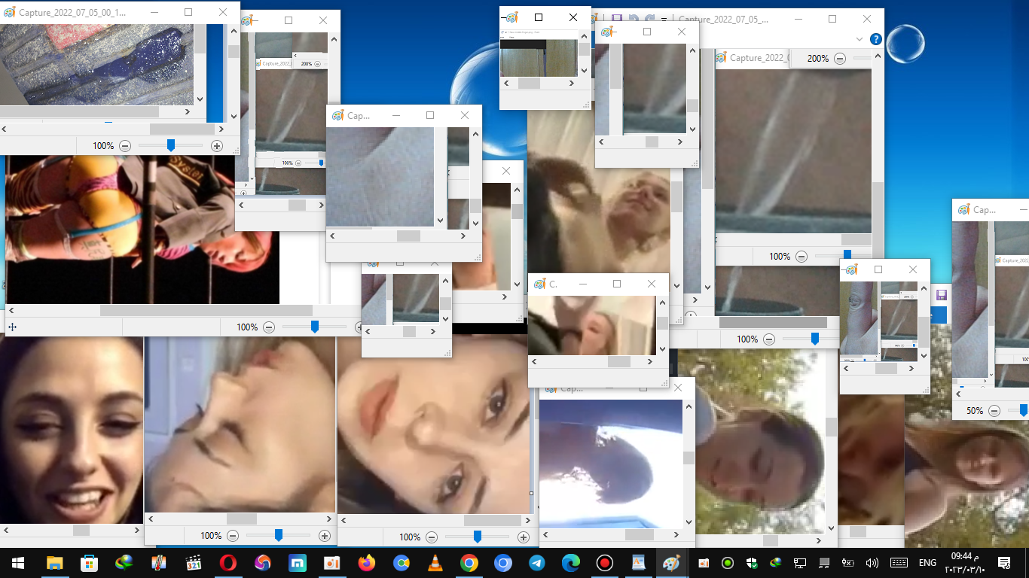
Task: Open Microsoft Store from the taskbar
Action: [x=89, y=563]
